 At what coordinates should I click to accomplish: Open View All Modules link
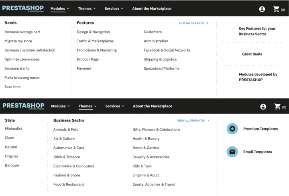point(191,23)
